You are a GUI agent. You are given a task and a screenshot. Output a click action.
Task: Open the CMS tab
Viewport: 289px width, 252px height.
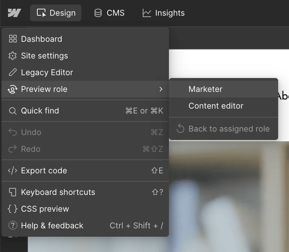click(109, 13)
